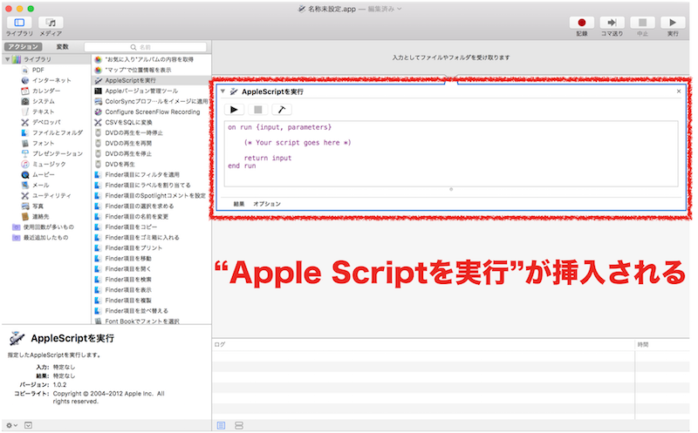Click the 時間 column header in log

click(642, 344)
